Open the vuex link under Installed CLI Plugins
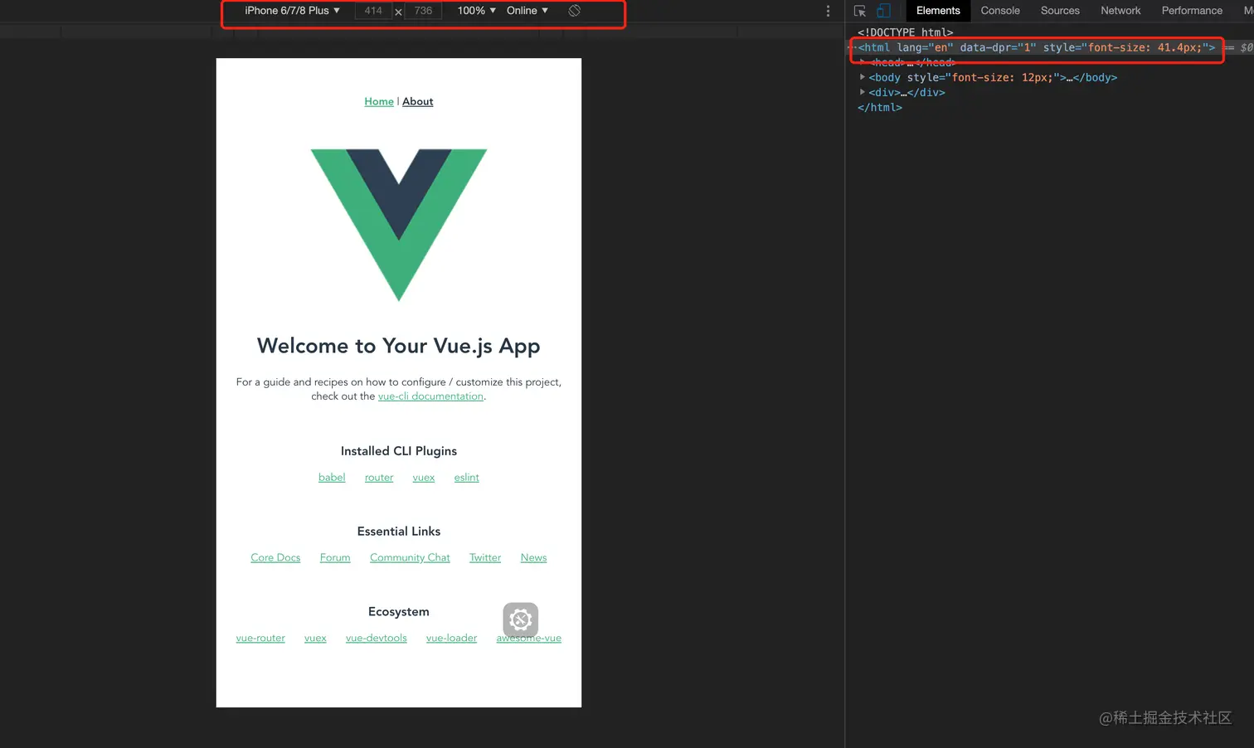The width and height of the screenshot is (1254, 748). pos(424,478)
